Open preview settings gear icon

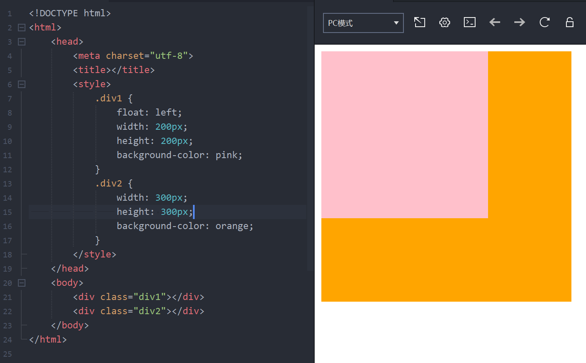[445, 23]
